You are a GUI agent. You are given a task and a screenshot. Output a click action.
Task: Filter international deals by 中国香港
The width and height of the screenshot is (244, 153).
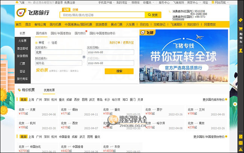[64, 137]
